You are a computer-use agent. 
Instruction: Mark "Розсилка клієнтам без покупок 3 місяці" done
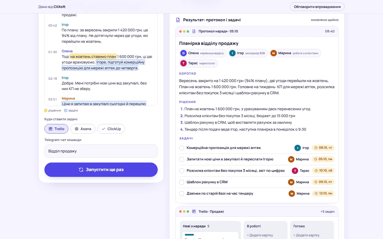182,171
